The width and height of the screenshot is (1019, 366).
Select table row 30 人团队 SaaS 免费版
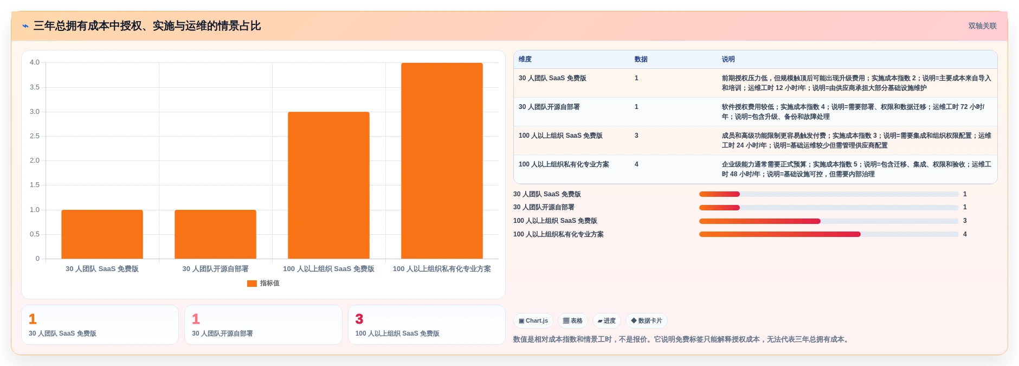755,83
